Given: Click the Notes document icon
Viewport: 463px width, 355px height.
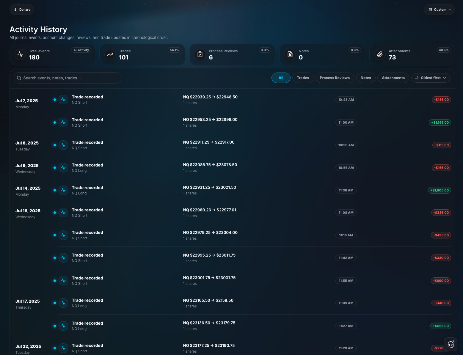Looking at the screenshot, I should point(290,54).
